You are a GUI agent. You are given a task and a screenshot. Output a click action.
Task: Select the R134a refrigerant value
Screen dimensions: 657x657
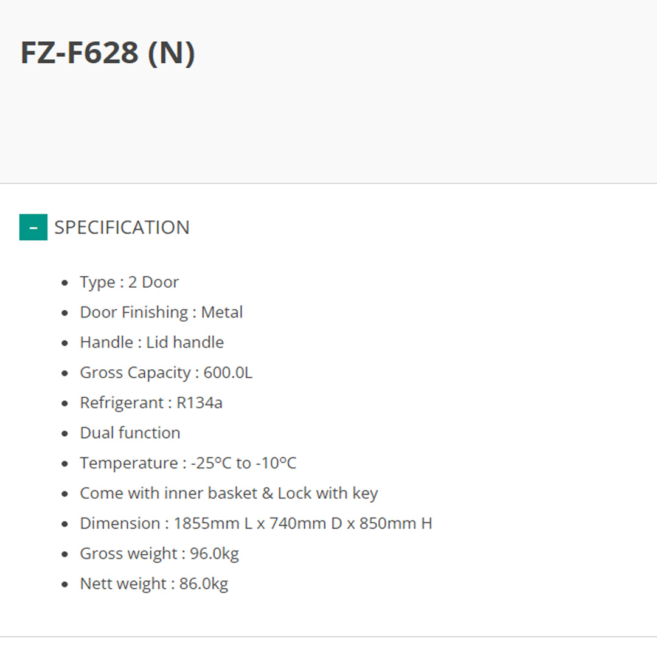point(200,403)
